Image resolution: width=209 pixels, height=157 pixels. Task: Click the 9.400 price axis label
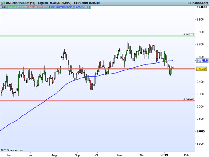pyautogui.click(x=200, y=82)
